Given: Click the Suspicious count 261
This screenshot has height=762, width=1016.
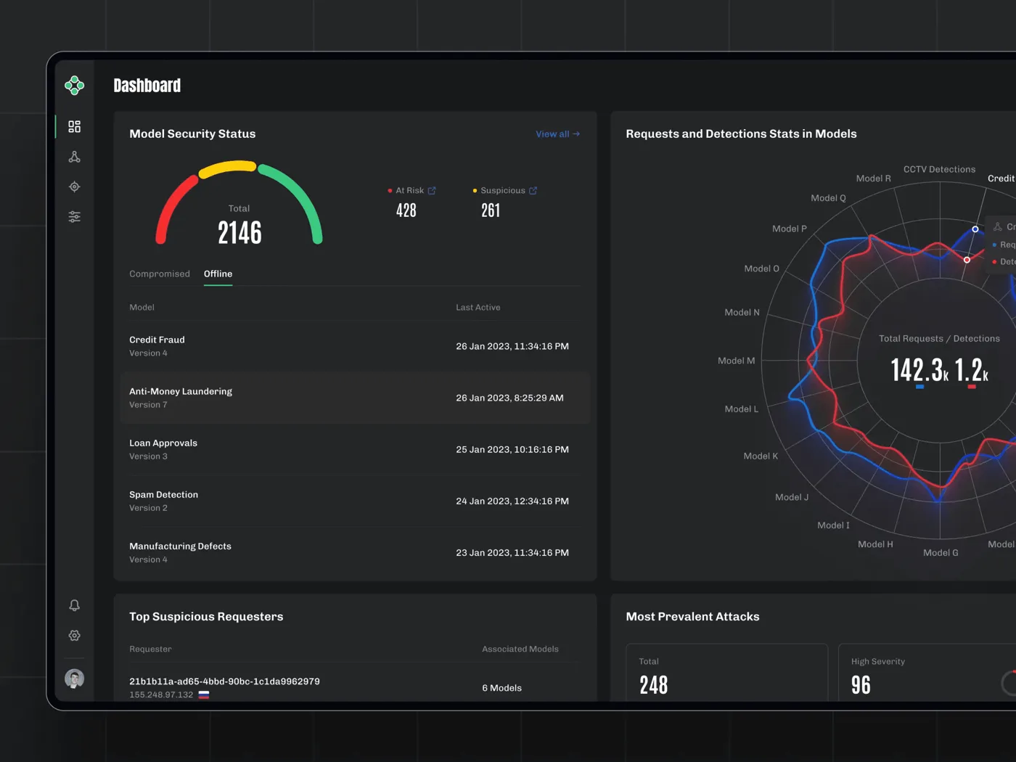Looking at the screenshot, I should [x=491, y=210].
